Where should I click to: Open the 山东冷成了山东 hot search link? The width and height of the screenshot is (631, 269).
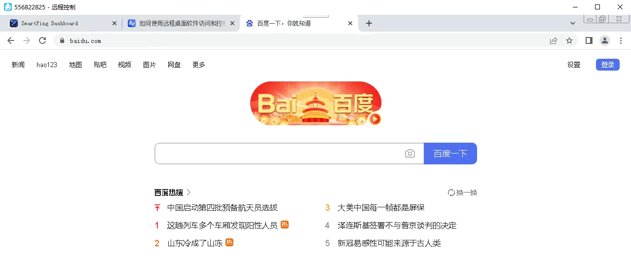[195, 243]
